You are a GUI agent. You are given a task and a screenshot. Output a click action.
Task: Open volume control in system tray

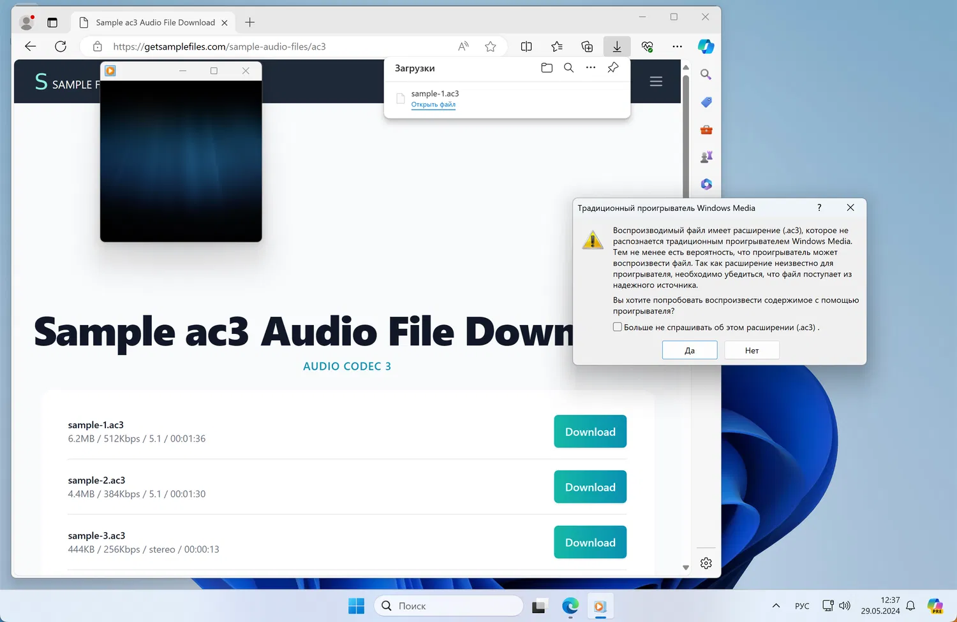(x=845, y=605)
